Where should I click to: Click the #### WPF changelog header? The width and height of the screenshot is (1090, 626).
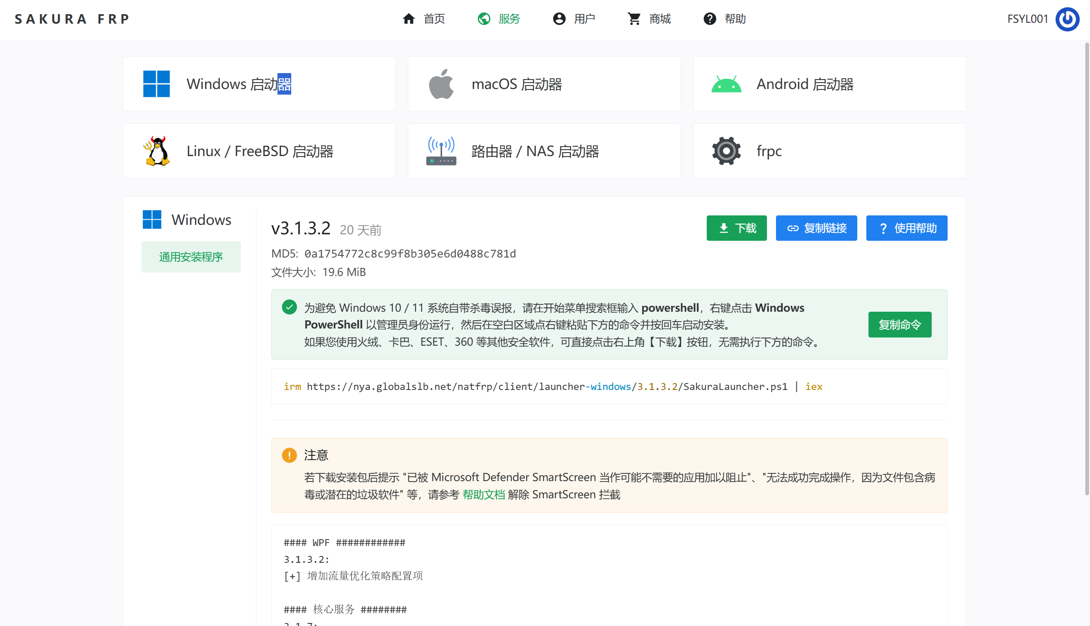coord(344,543)
